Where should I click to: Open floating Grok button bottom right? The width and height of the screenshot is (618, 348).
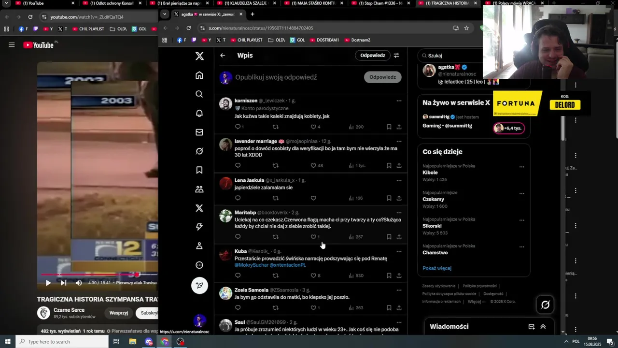pos(545,304)
